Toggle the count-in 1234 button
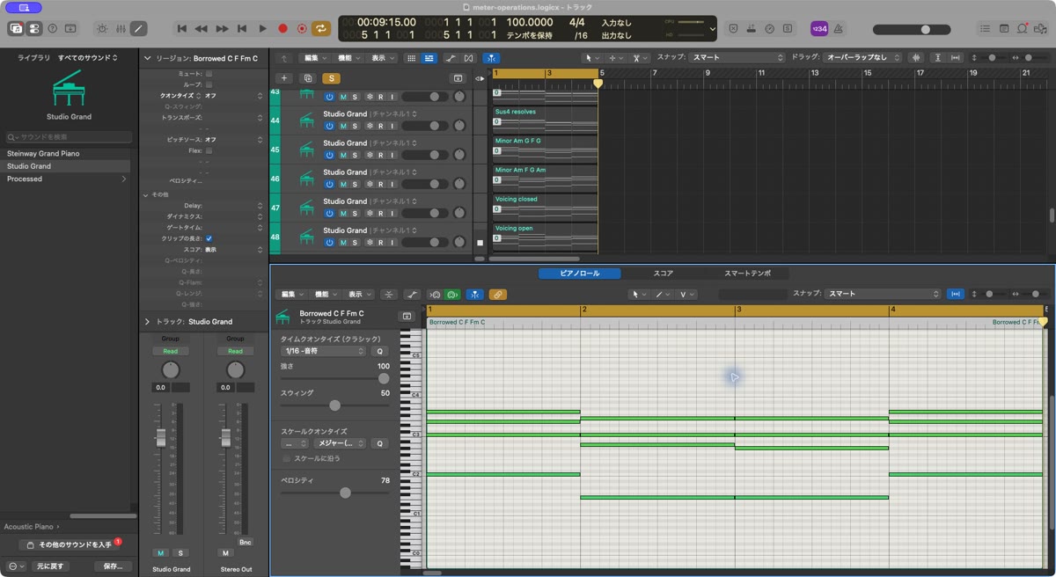Screen dimensions: 1056x577 pos(818,28)
